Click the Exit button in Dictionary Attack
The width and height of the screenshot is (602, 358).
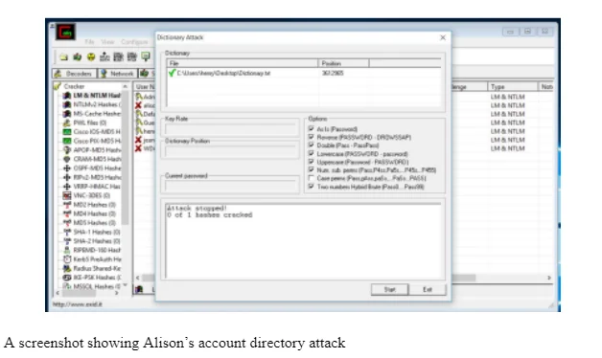point(428,289)
